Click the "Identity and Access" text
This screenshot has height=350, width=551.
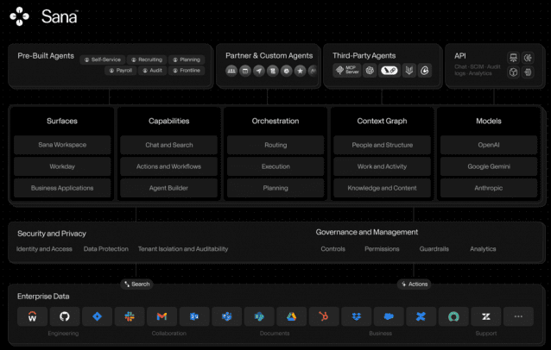(x=44, y=249)
